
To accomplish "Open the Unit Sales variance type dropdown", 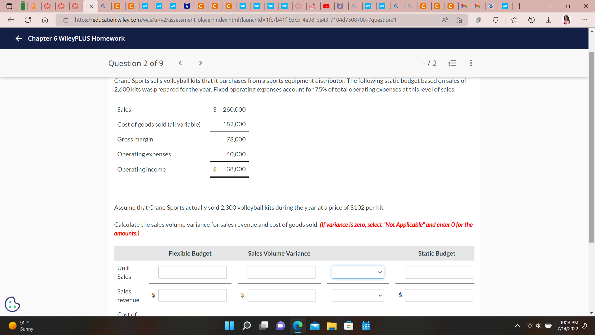I will tap(358, 272).
